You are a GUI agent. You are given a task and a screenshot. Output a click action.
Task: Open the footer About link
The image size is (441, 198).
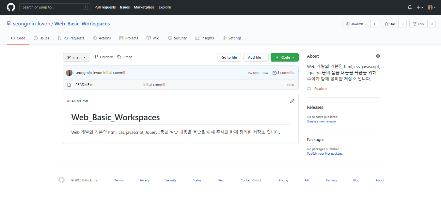pyautogui.click(x=380, y=180)
